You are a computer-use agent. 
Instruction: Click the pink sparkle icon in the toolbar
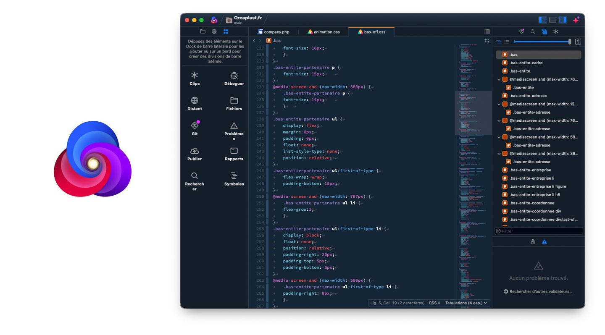click(576, 20)
